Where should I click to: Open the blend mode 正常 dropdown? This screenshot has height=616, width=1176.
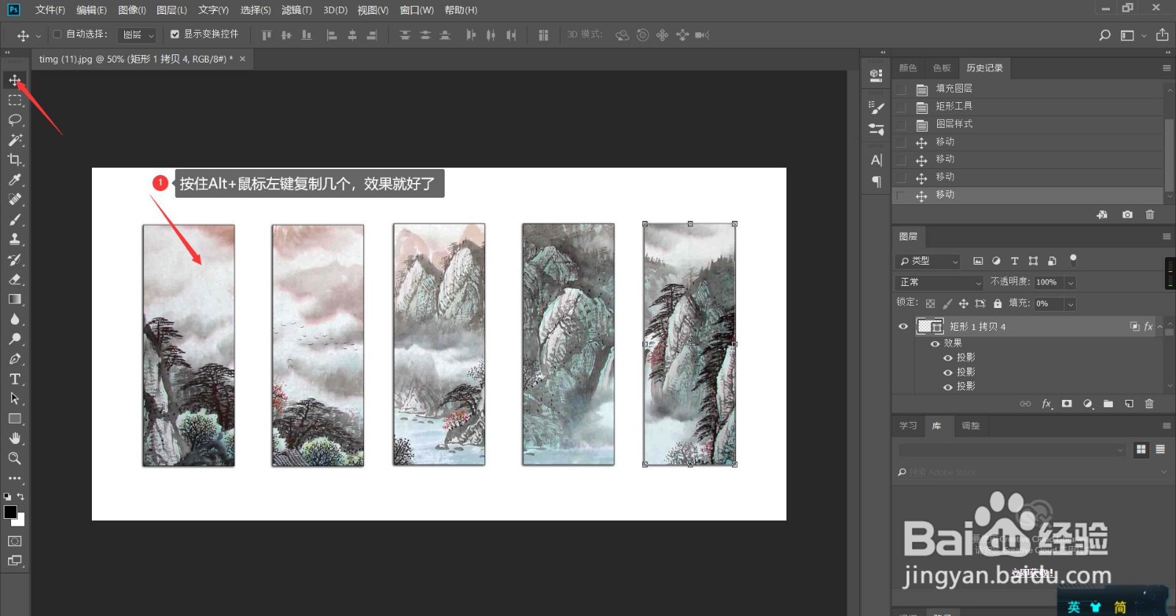tap(940, 282)
